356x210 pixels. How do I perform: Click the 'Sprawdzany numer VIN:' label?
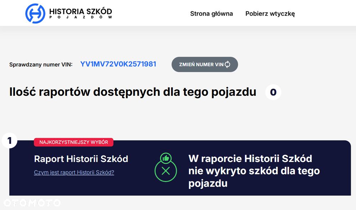[x=41, y=64]
